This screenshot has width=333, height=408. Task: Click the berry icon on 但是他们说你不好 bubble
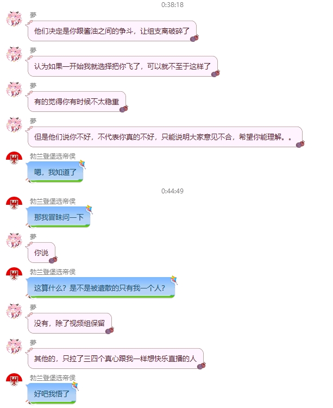(300, 144)
